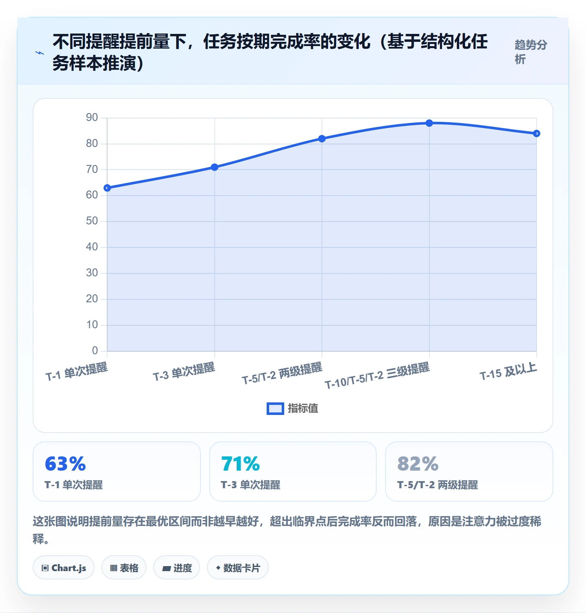Click the lightning bolt icon beside the title
Image resolution: width=586 pixels, height=613 pixels.
click(39, 53)
